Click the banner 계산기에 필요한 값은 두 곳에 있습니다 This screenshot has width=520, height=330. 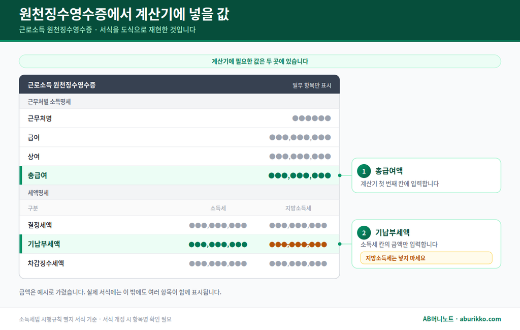tap(260, 62)
